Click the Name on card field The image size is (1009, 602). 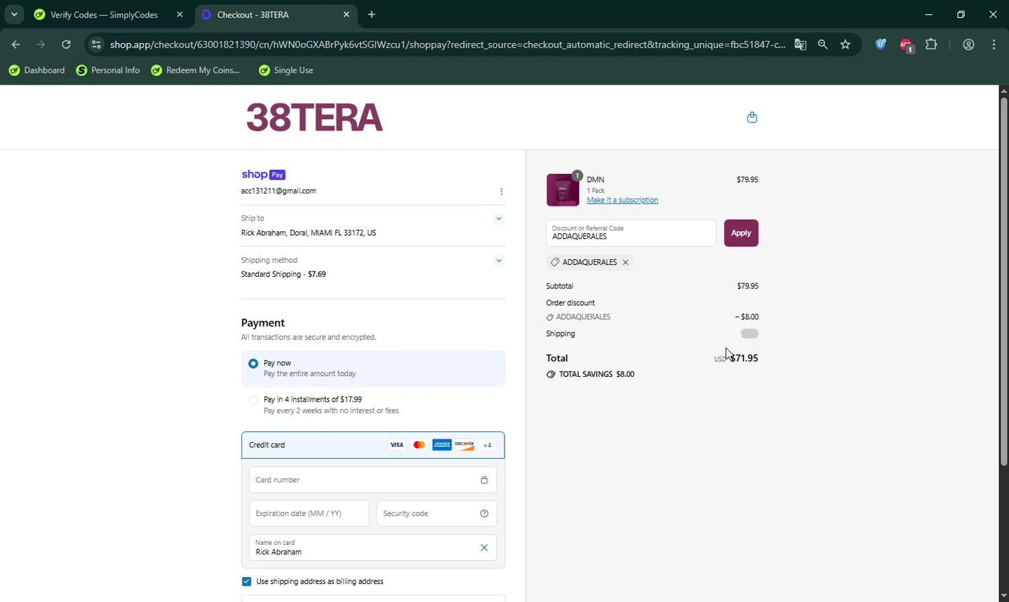pyautogui.click(x=373, y=548)
